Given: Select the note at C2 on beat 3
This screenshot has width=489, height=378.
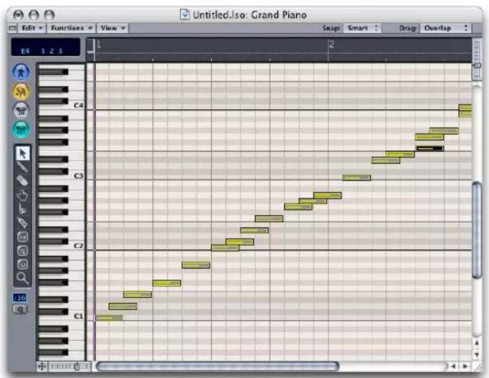Looking at the screenshot, I should pos(225,248).
